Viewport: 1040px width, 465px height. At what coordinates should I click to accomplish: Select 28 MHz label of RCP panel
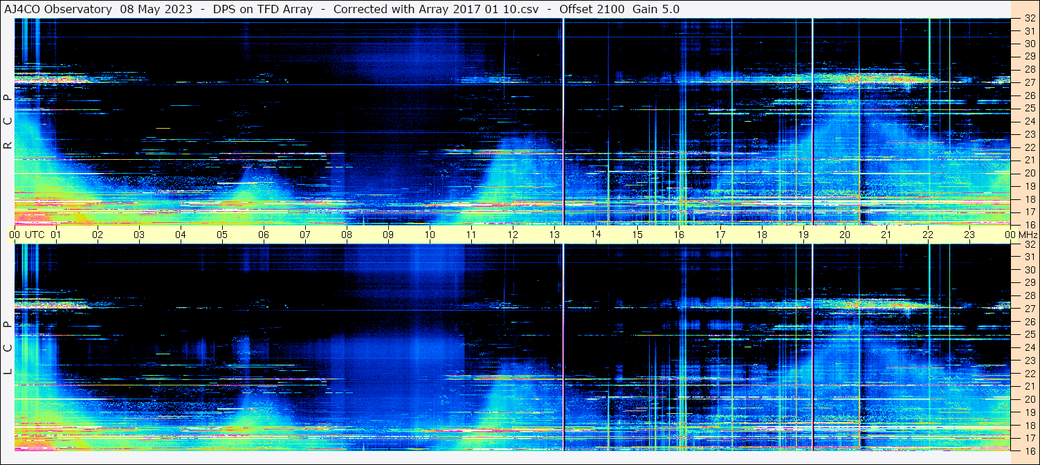pyautogui.click(x=1029, y=69)
